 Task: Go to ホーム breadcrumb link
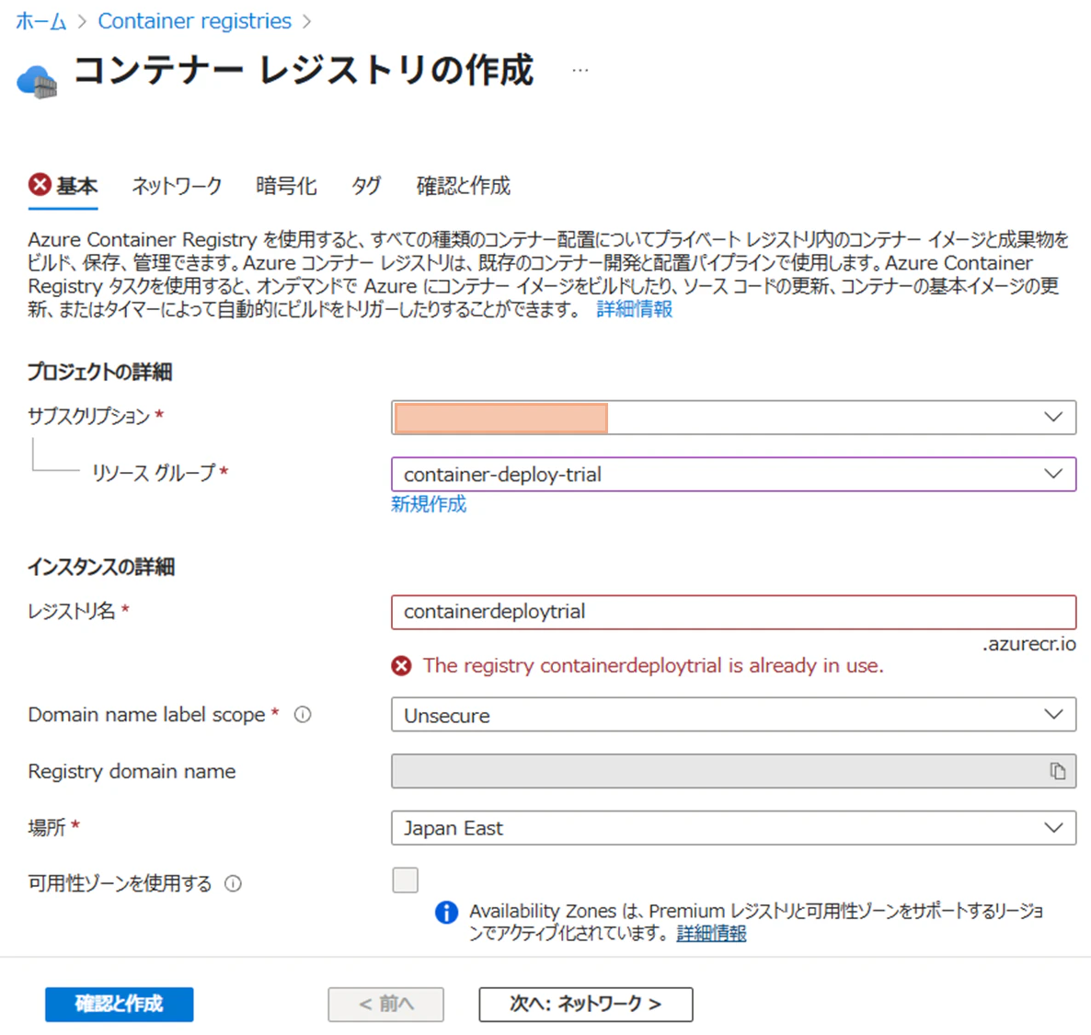[41, 21]
